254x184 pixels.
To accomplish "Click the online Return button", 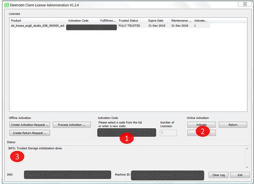I will 233,125.
